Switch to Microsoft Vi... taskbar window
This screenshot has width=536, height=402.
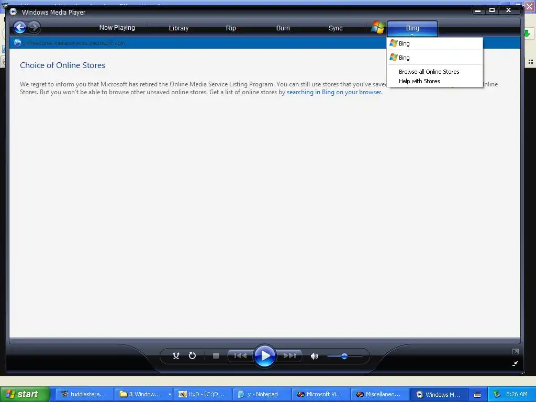(x=321, y=394)
